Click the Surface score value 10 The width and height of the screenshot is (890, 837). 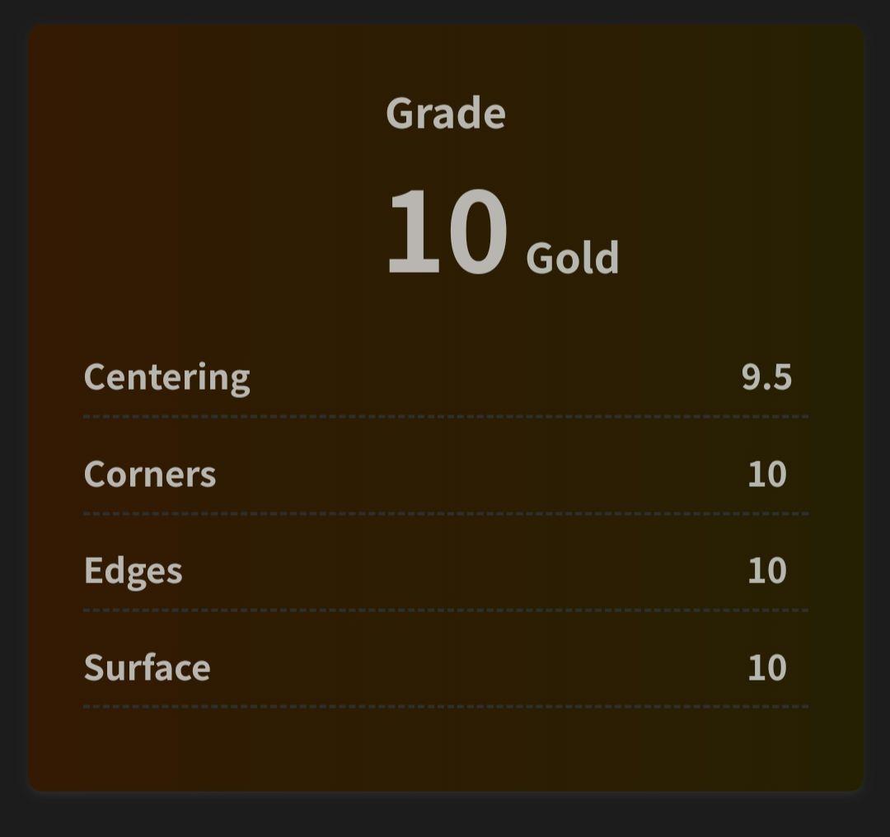[x=766, y=666]
